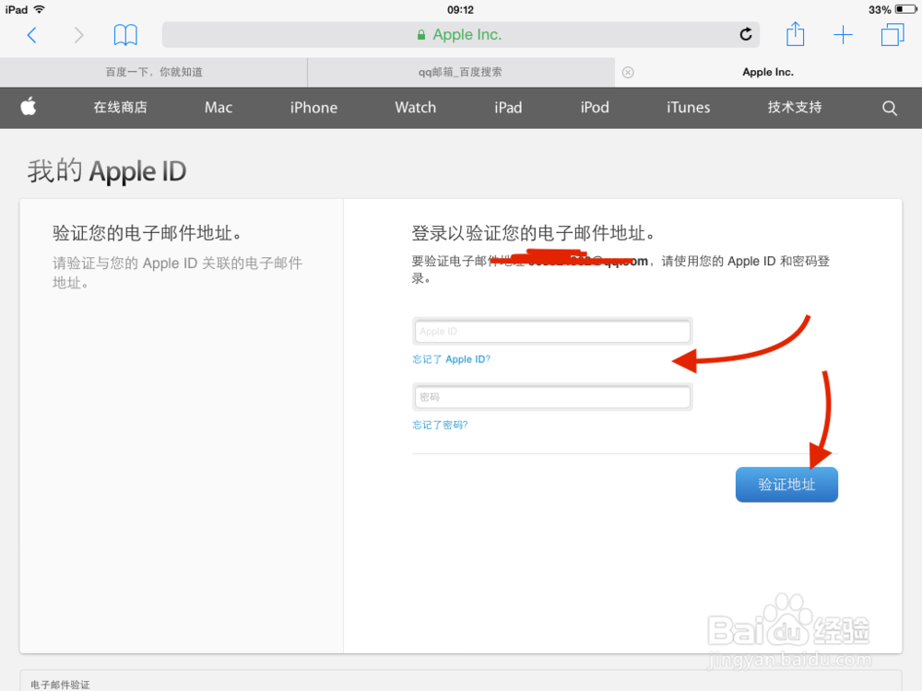
Task: Open 在线商店 in navigation
Action: 120,108
